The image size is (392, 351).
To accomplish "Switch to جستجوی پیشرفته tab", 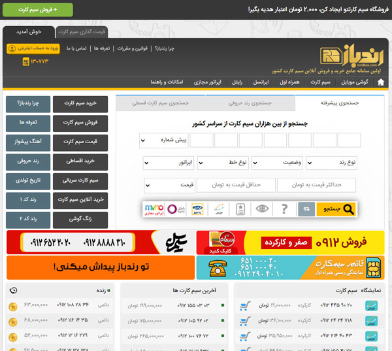I will click(340, 103).
